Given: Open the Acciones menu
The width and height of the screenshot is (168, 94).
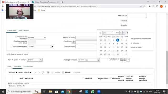Looking at the screenshot, I should (x=13, y=73).
